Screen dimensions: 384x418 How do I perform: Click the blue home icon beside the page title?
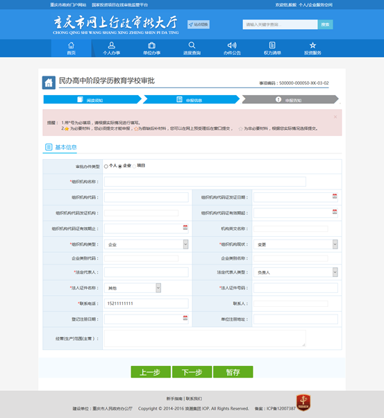pyautogui.click(x=49, y=83)
